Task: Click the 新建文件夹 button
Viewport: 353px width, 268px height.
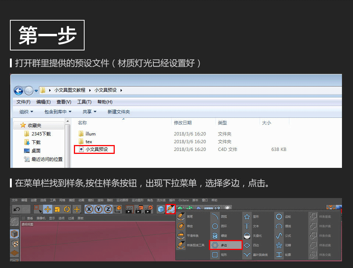Action: (x=119, y=112)
